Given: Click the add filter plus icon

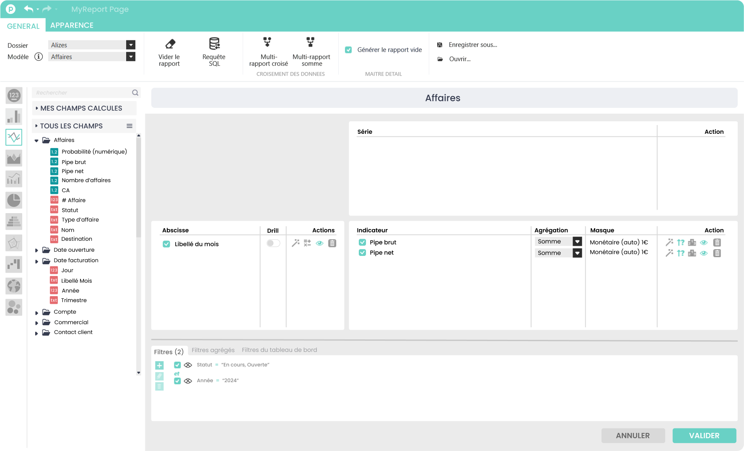Looking at the screenshot, I should pyautogui.click(x=159, y=365).
